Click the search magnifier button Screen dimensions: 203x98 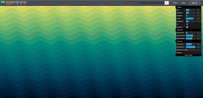coord(167,3)
